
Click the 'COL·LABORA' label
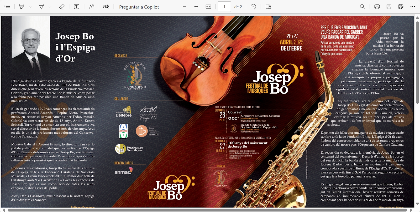121,99
